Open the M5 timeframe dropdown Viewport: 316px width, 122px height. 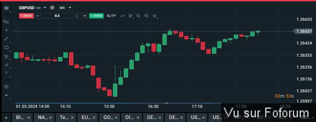[x=65, y=8]
